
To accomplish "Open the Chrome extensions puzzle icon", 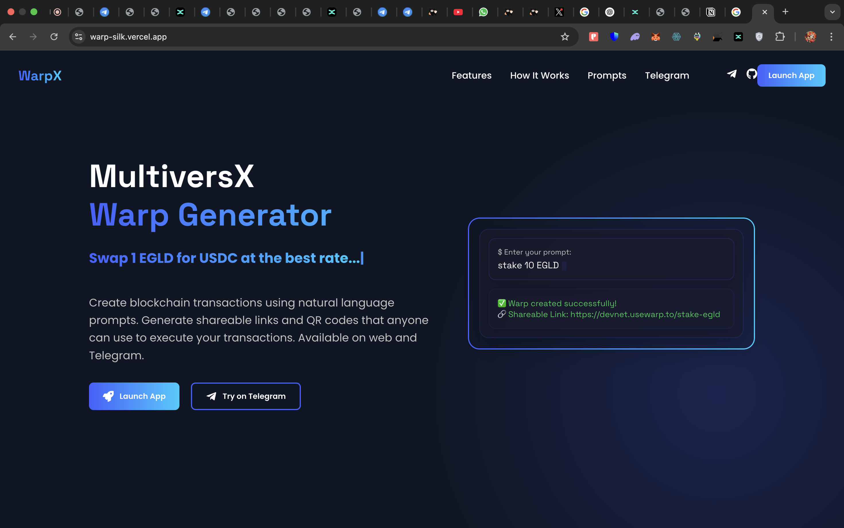I will tap(781, 37).
